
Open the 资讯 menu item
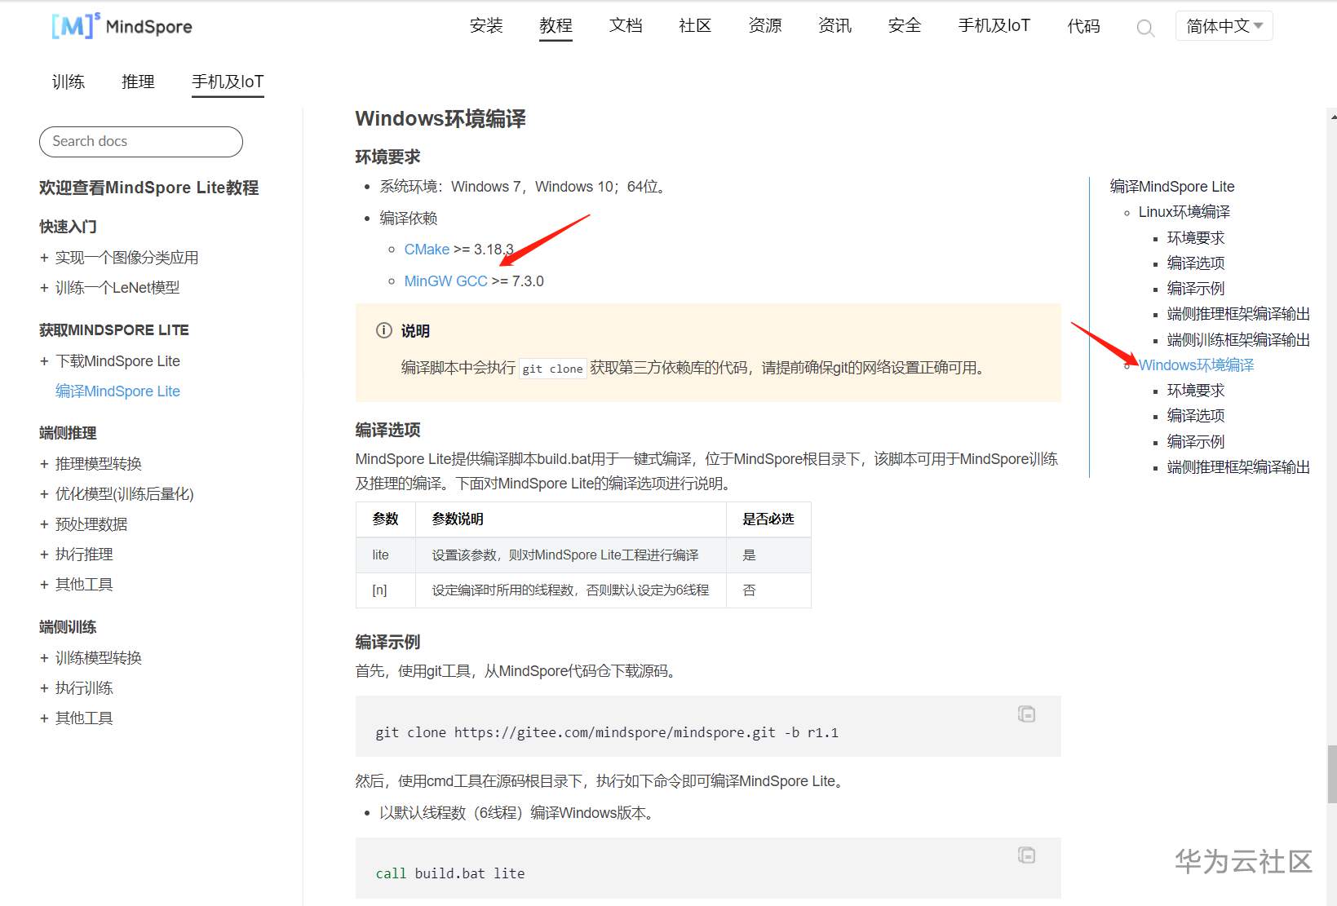click(x=835, y=26)
